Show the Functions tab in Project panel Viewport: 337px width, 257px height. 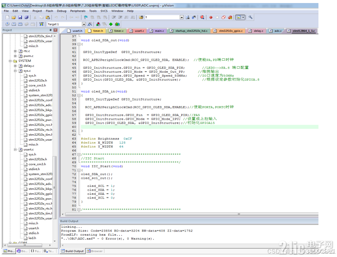coord(36,251)
